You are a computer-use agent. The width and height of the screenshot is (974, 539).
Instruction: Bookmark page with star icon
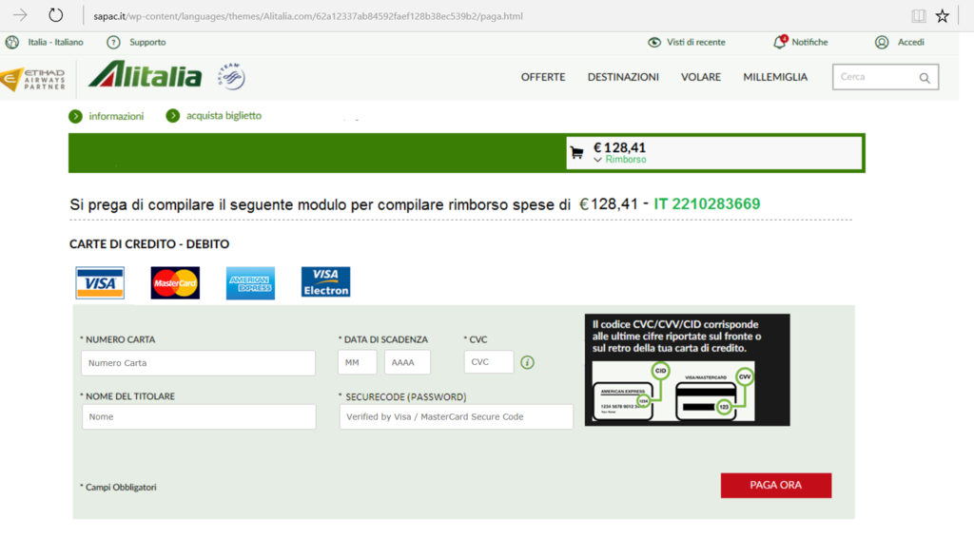[x=943, y=16]
